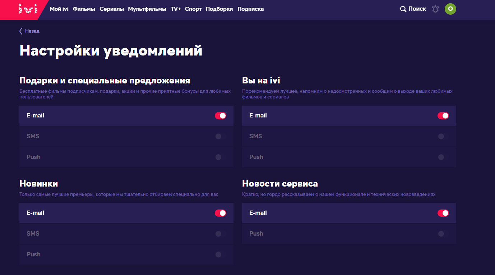Open the Мультфильмы menu item
This screenshot has width=495, height=275.
(147, 9)
